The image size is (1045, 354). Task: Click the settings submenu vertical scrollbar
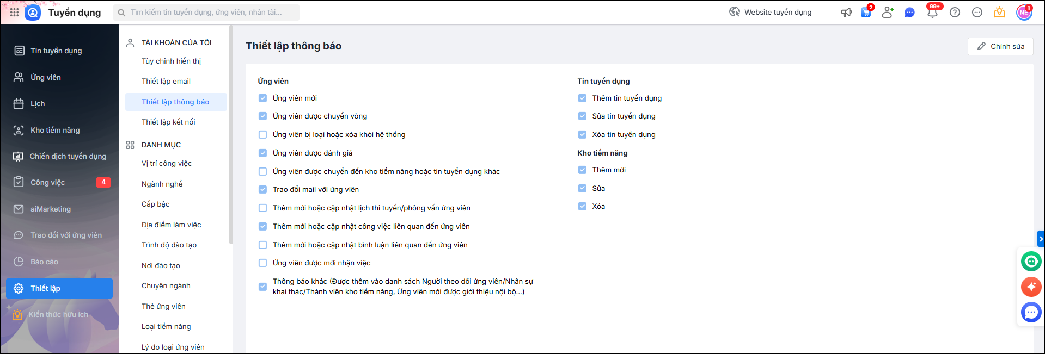click(231, 136)
